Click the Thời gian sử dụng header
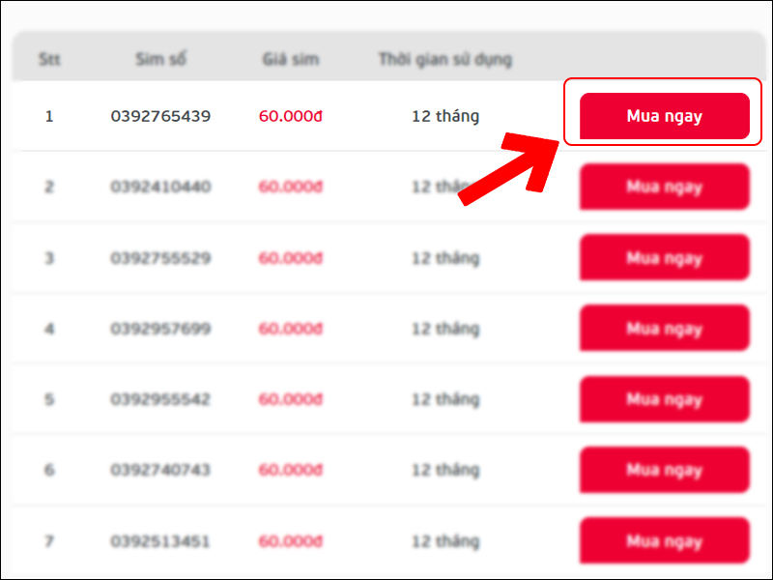The width and height of the screenshot is (773, 580). coord(445,60)
